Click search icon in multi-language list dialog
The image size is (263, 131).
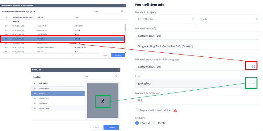tap(122, 11)
